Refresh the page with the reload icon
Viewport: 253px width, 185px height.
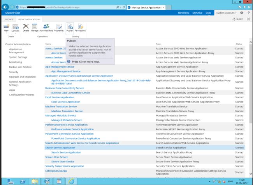[124, 7]
